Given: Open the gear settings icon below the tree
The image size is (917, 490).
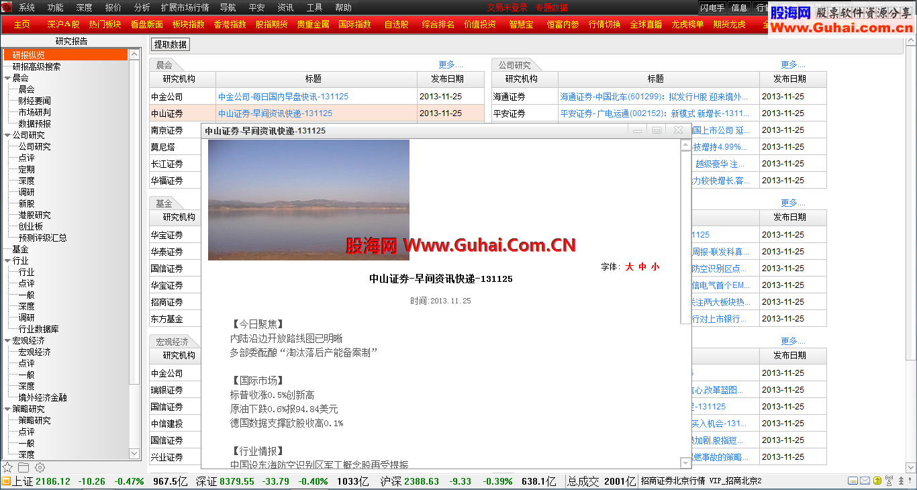Looking at the screenshot, I should click(40, 467).
